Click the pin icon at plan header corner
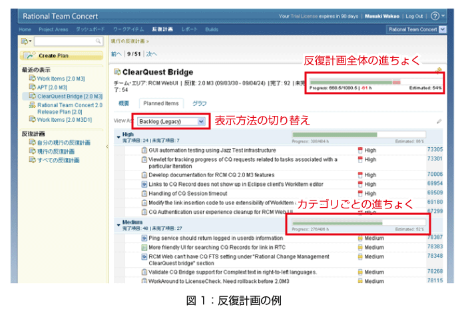The height and width of the screenshot is (313, 466). (x=439, y=70)
